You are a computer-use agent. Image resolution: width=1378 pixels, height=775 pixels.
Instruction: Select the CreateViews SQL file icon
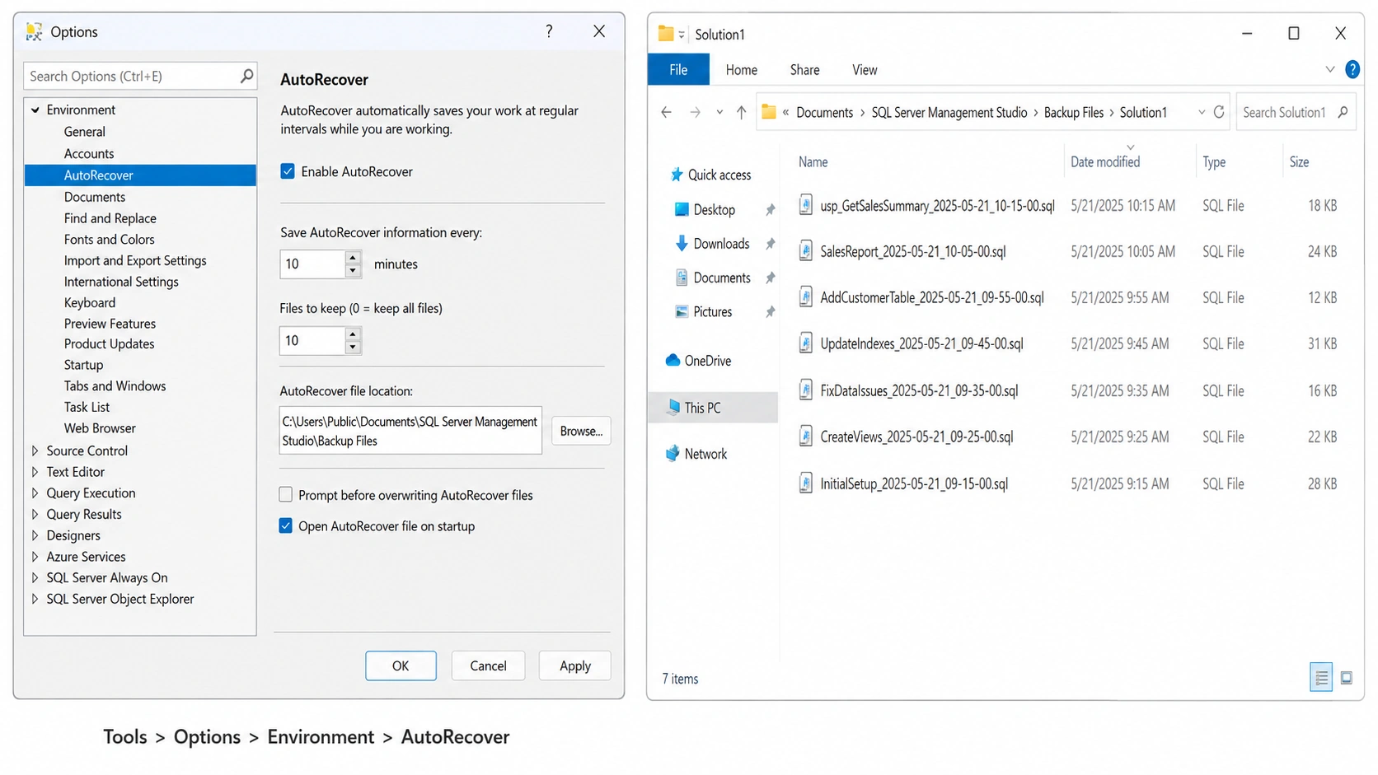[x=805, y=437]
